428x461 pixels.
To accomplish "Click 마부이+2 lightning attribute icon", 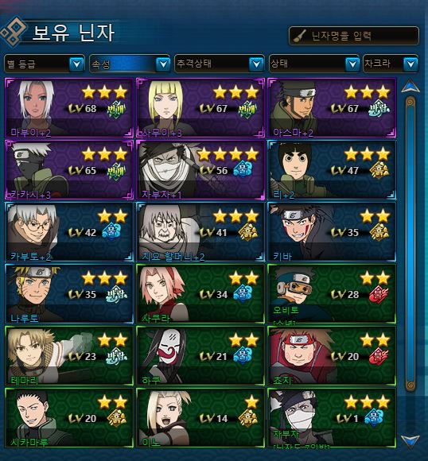I will 116,109.
